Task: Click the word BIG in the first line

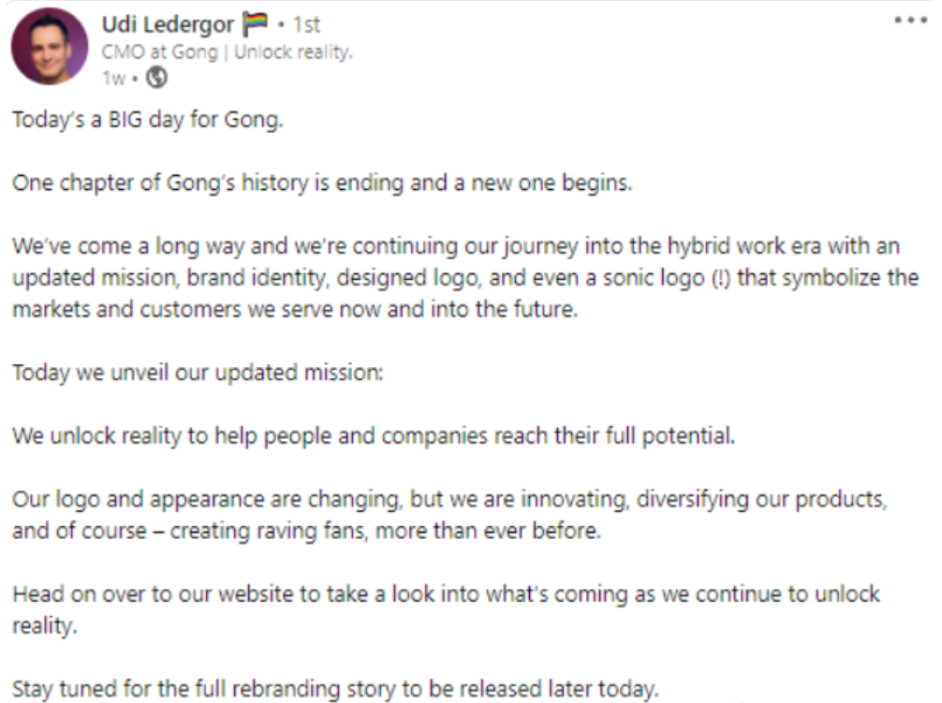Action: click(125, 120)
